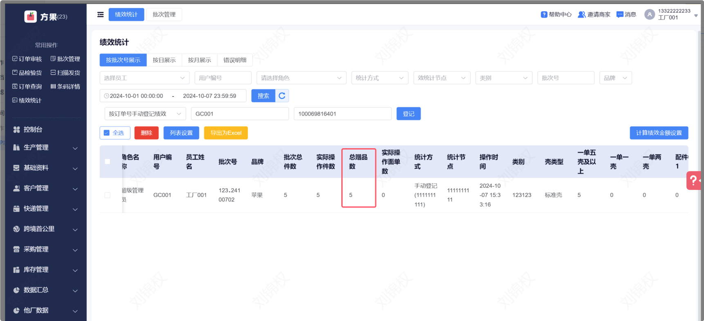Switch to the 按日展示 tab
The height and width of the screenshot is (321, 704).
pos(164,60)
